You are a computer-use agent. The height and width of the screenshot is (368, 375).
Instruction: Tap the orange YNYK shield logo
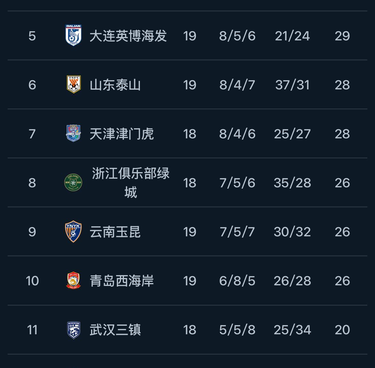coord(73,231)
